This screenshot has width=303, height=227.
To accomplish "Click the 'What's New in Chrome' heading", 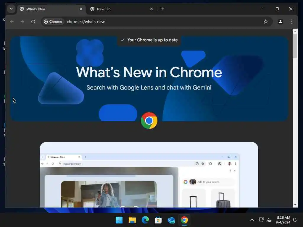I will 149,72.
